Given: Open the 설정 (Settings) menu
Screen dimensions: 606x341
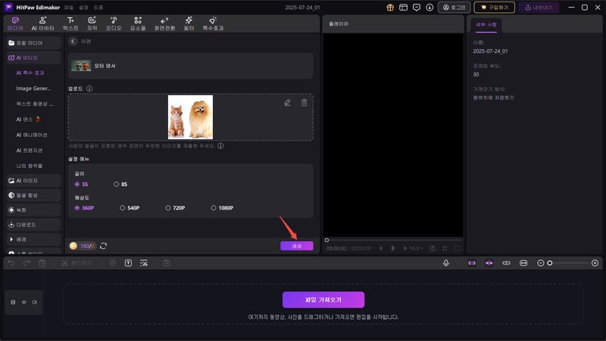Looking at the screenshot, I should pos(83,8).
